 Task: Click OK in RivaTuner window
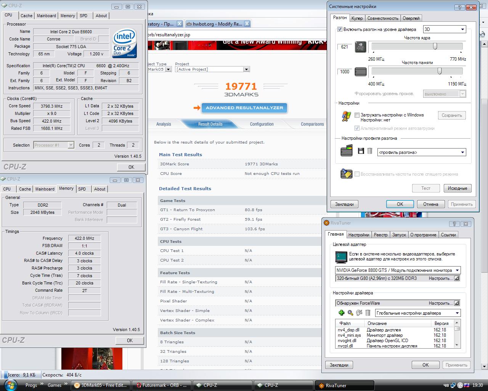(425, 365)
